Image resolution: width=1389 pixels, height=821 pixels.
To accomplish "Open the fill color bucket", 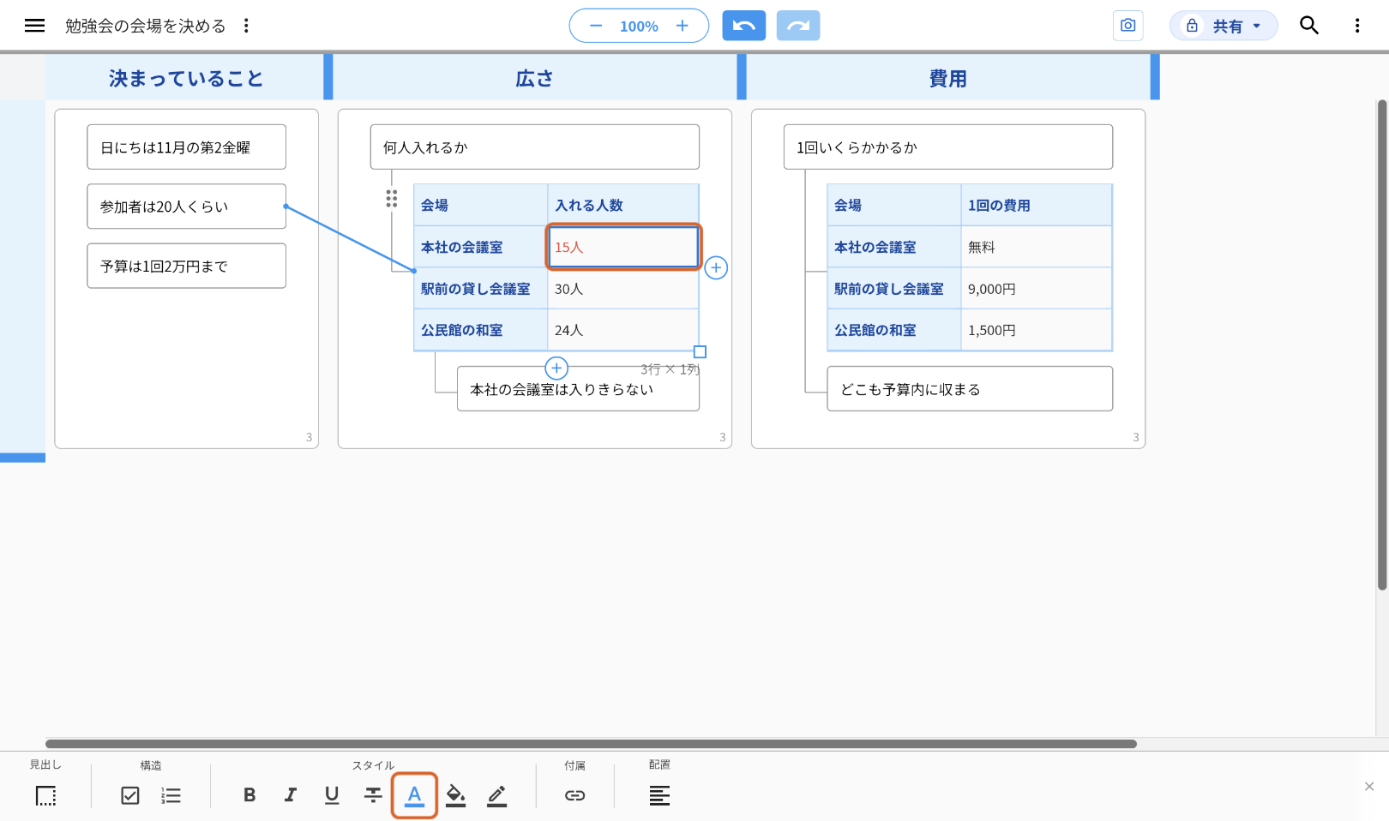I will tap(456, 795).
